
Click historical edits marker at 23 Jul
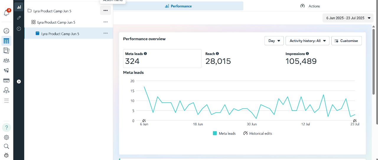tap(355, 121)
